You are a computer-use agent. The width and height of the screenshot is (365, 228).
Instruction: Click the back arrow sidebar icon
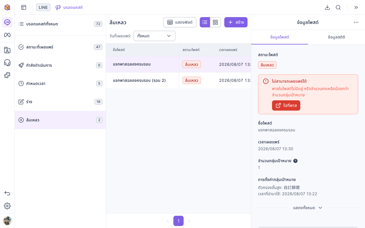(7, 193)
